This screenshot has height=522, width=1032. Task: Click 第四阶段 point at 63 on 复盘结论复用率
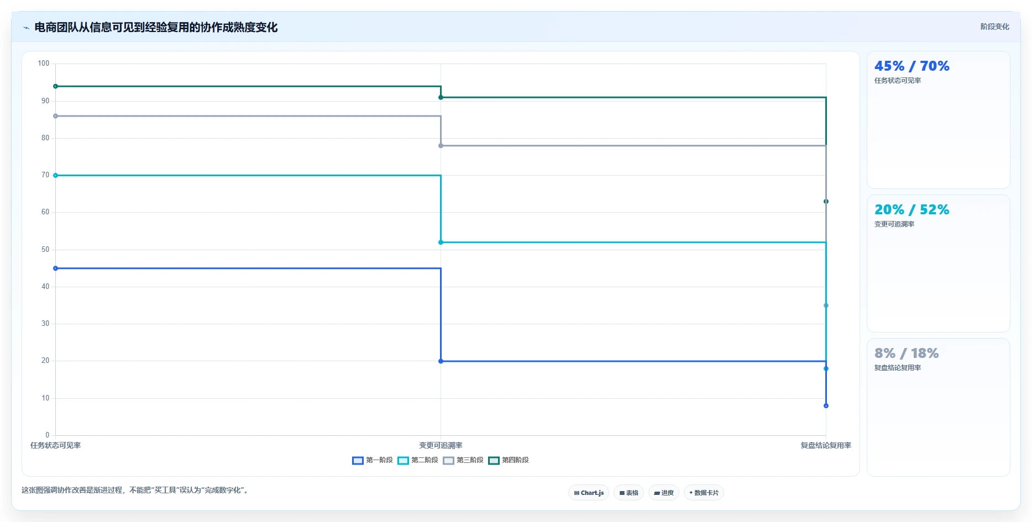coord(826,202)
